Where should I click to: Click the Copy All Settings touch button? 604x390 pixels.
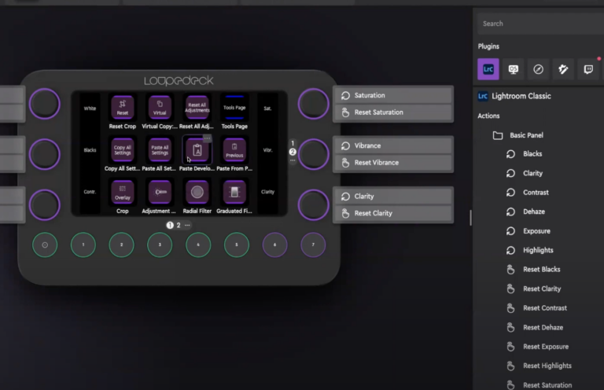point(123,149)
